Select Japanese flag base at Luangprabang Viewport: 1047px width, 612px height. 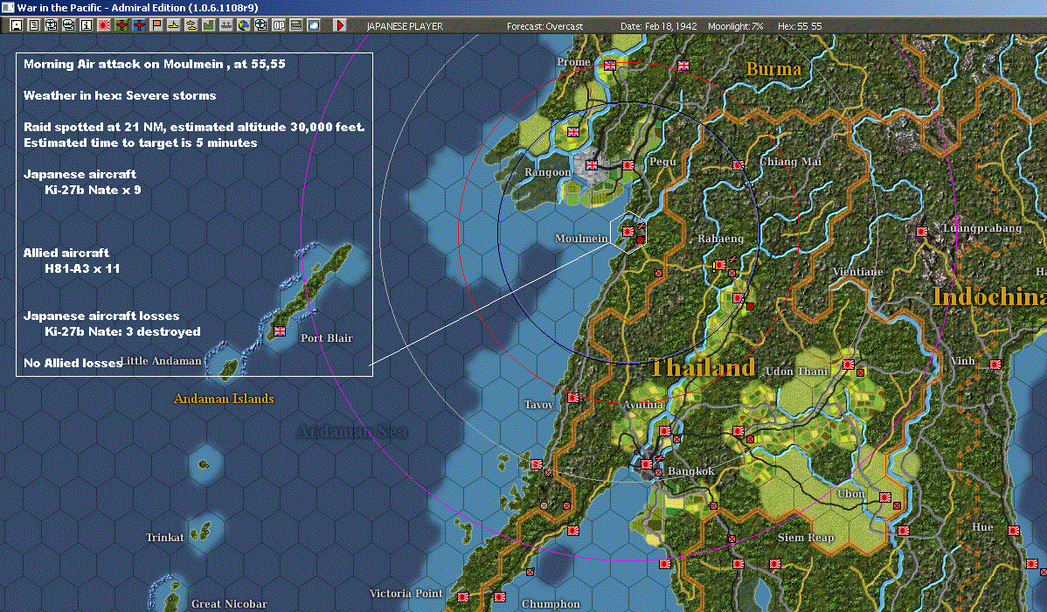pos(922,231)
